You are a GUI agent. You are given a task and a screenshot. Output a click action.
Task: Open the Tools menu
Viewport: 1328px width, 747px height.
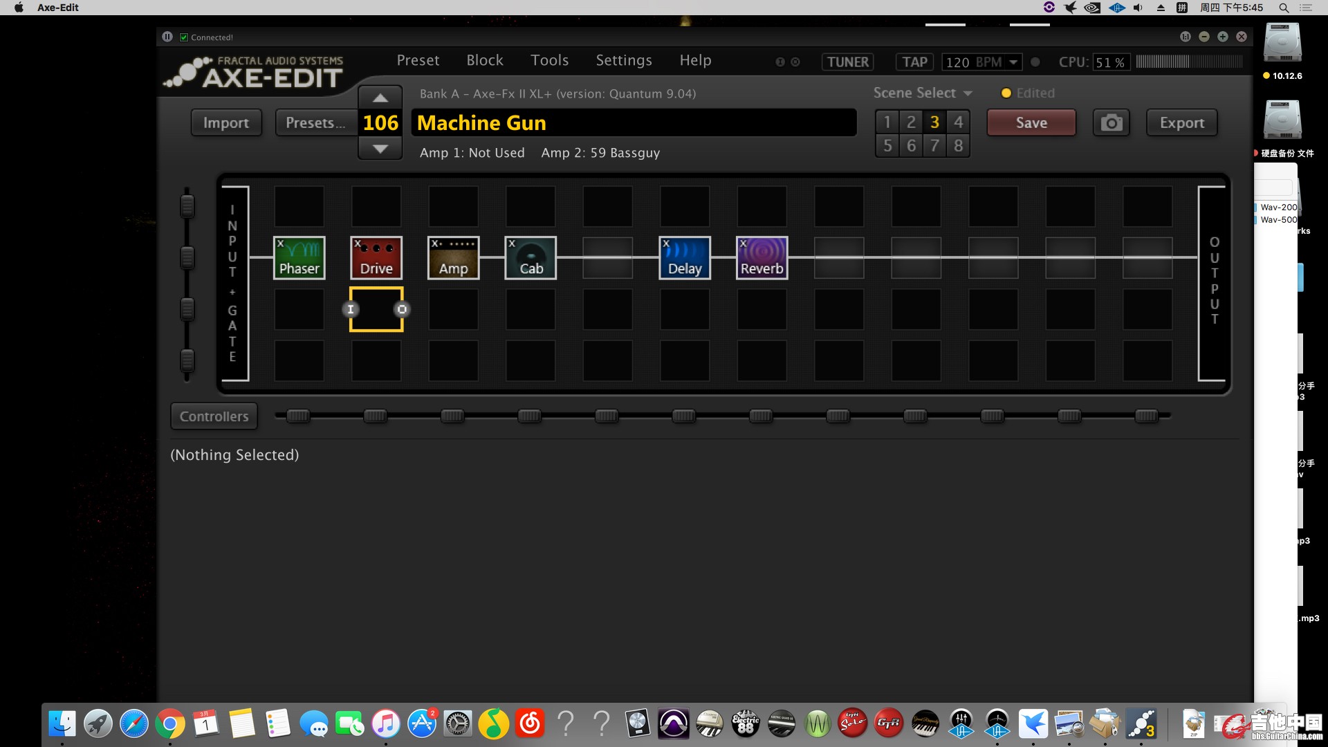pos(550,60)
